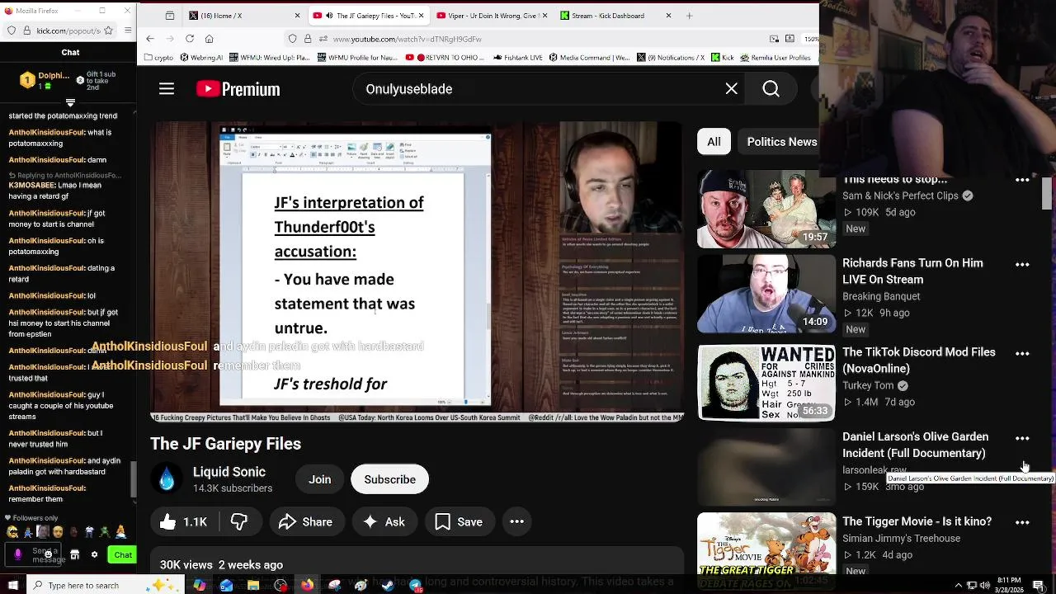Open Steam from the taskbar
The height and width of the screenshot is (594, 1056).
[x=388, y=586]
